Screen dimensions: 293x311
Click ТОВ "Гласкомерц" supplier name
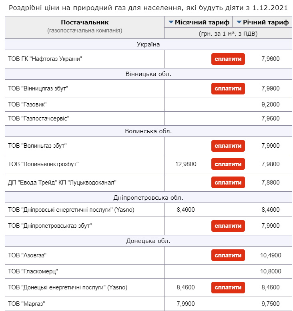pos(33,271)
